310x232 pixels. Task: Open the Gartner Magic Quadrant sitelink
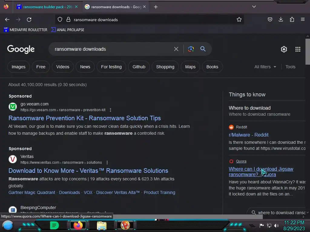pyautogui.click(x=32, y=192)
